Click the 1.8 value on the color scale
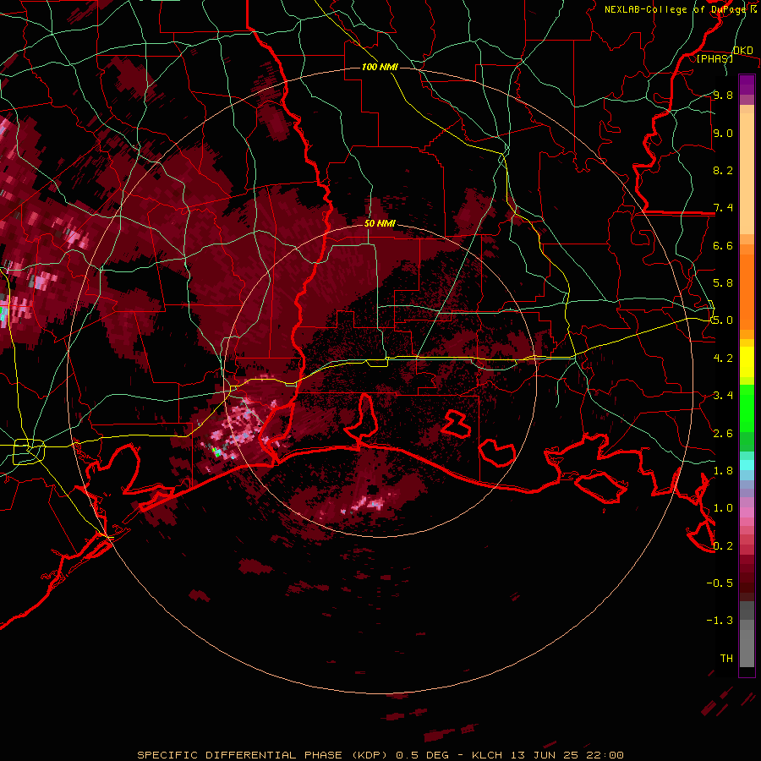Viewport: 761px width, 761px height. click(x=723, y=471)
